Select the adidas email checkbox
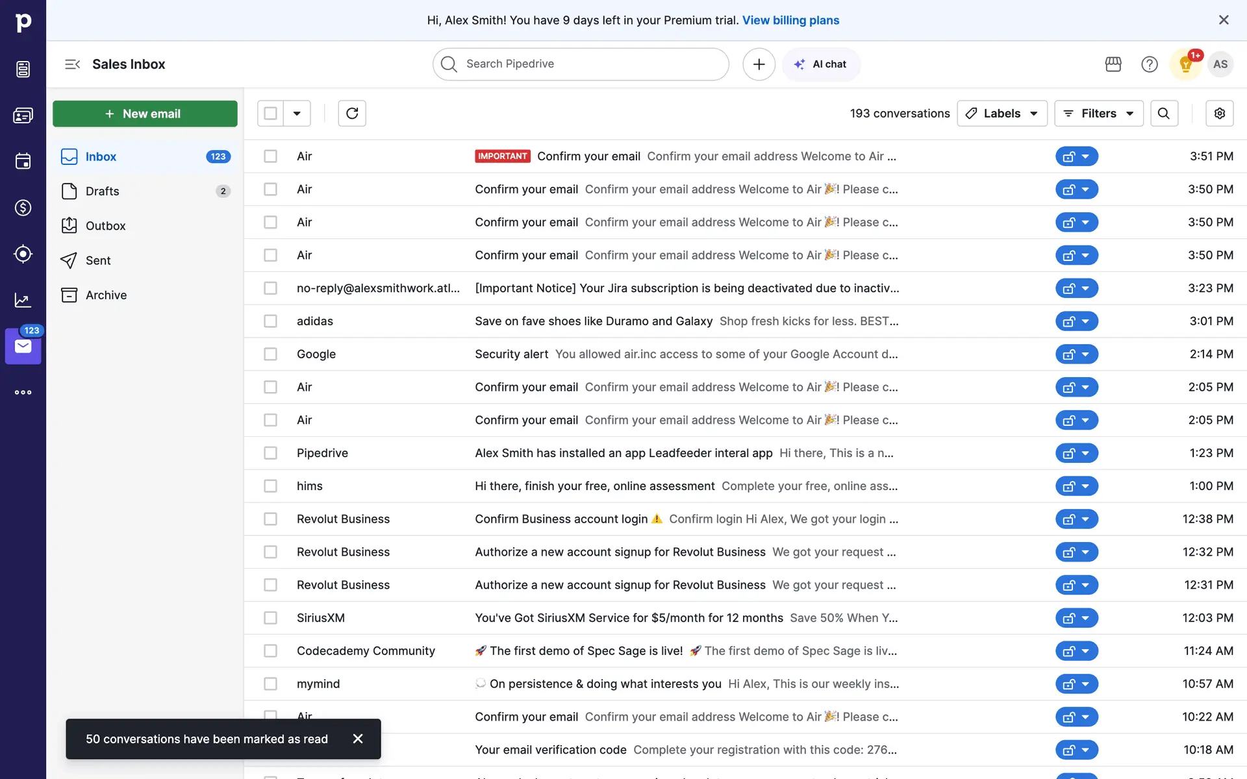Image resolution: width=1247 pixels, height=779 pixels. click(x=270, y=321)
